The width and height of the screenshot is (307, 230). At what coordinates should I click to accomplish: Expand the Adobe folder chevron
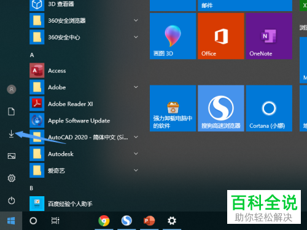point(136,87)
